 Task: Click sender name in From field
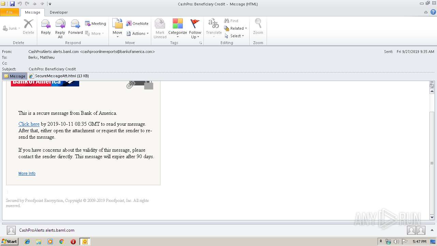[91, 52]
